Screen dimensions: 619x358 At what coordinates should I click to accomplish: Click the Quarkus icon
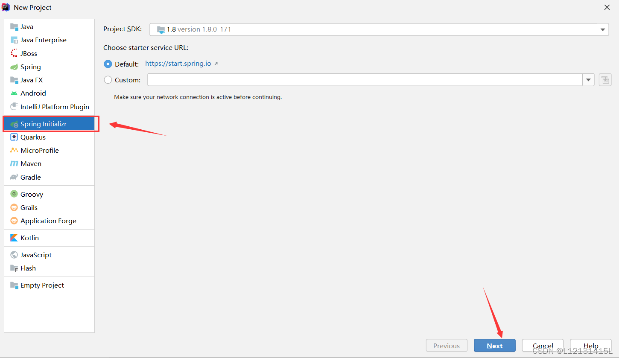14,137
